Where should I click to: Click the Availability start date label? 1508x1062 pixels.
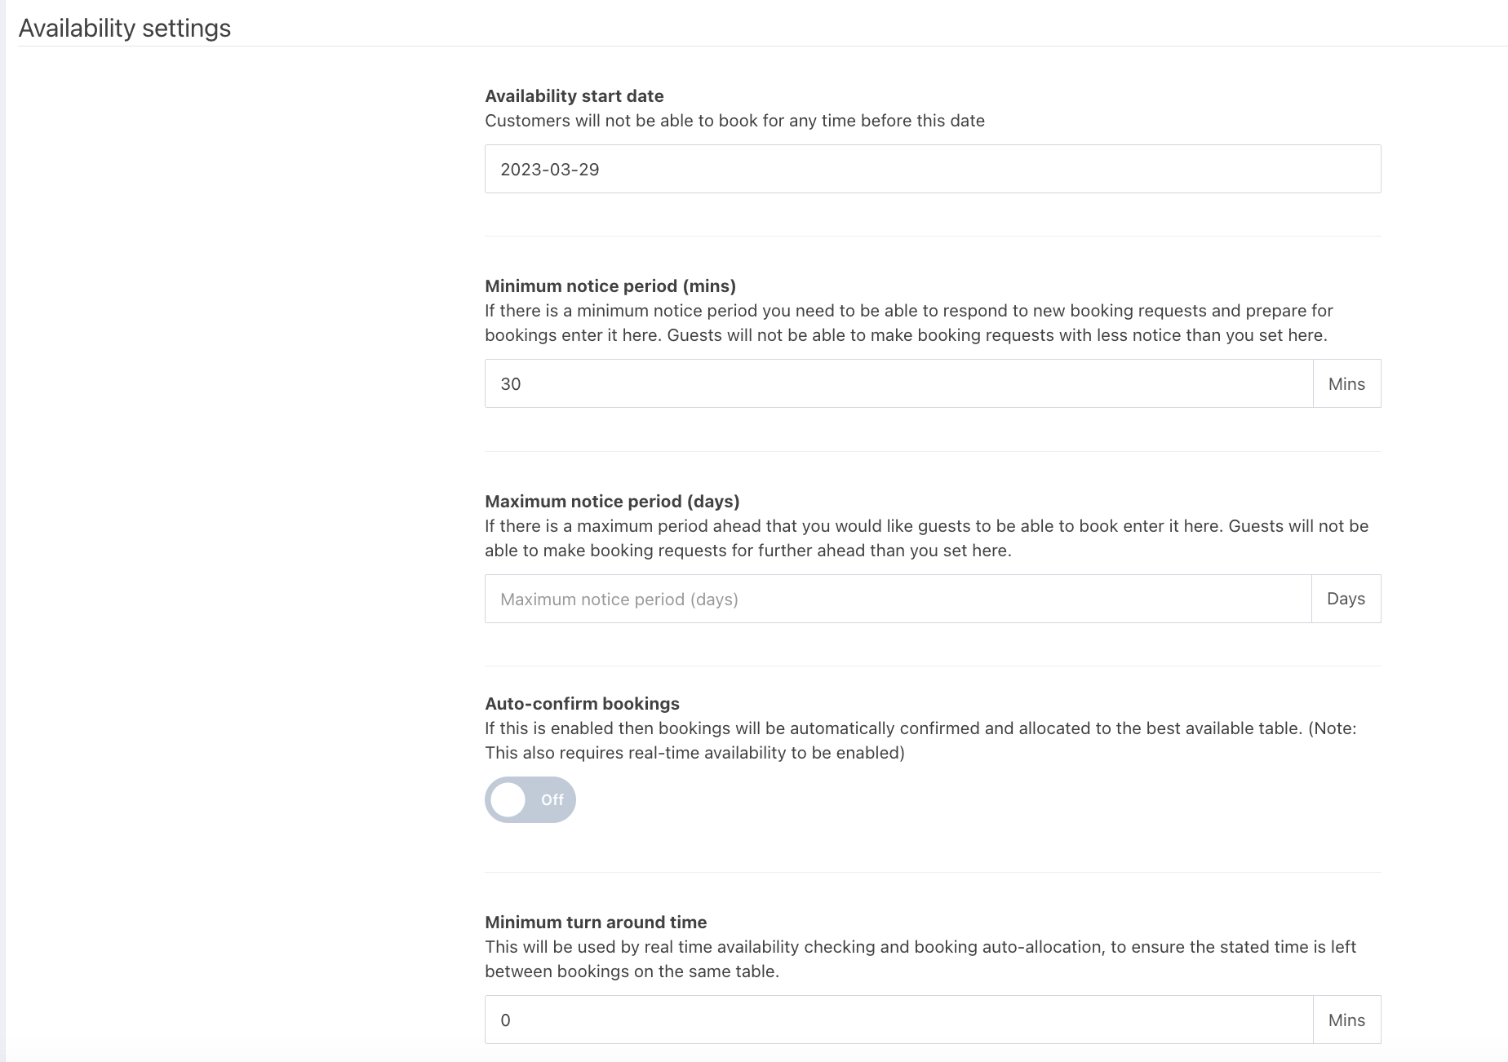[574, 95]
